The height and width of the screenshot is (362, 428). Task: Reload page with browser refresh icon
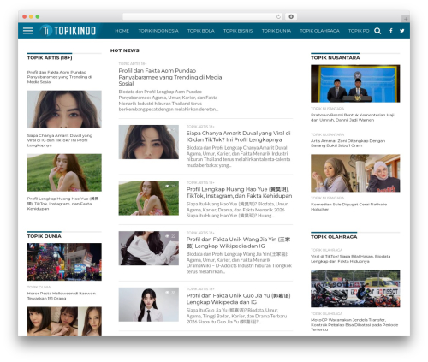click(x=278, y=17)
